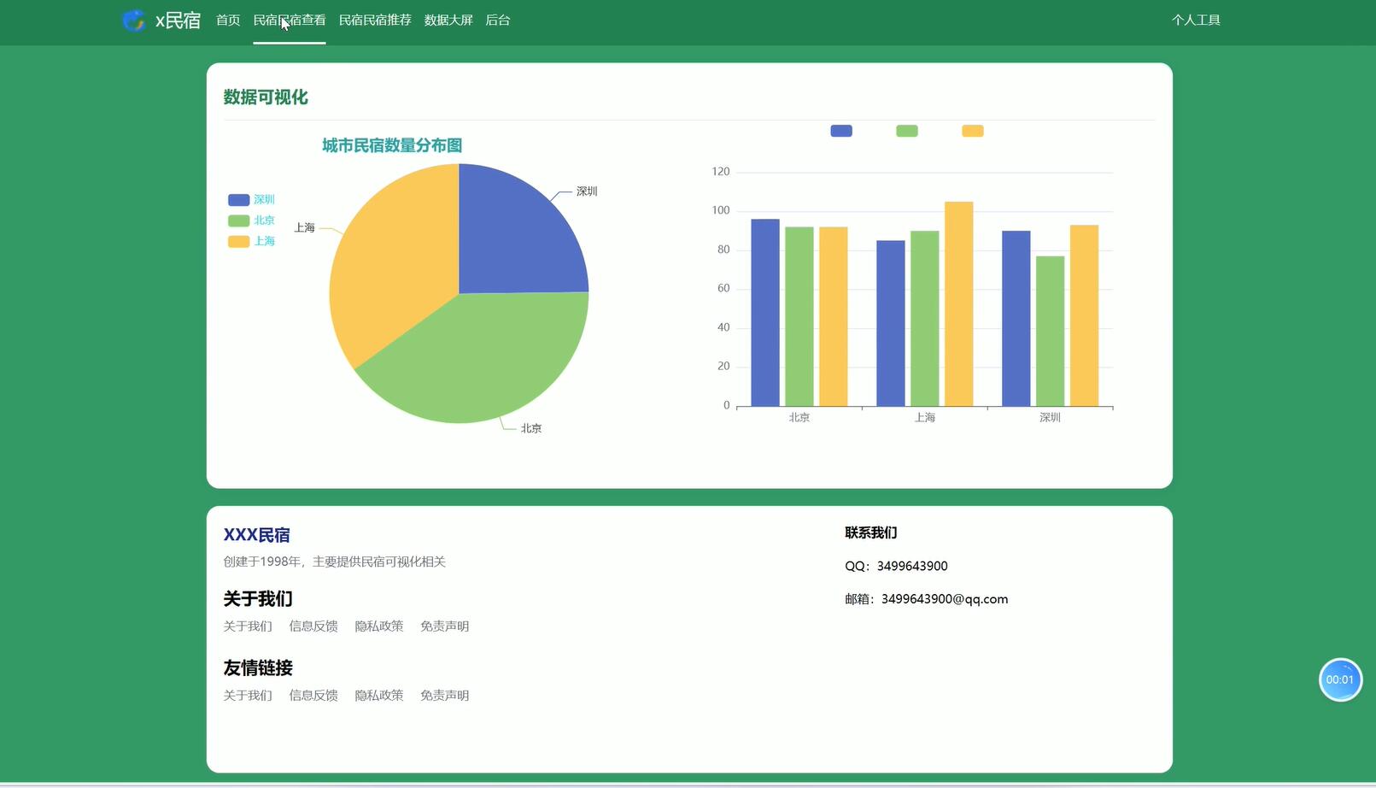This screenshot has width=1376, height=788.
Task: Open the 后台 nav link
Action: click(x=497, y=21)
